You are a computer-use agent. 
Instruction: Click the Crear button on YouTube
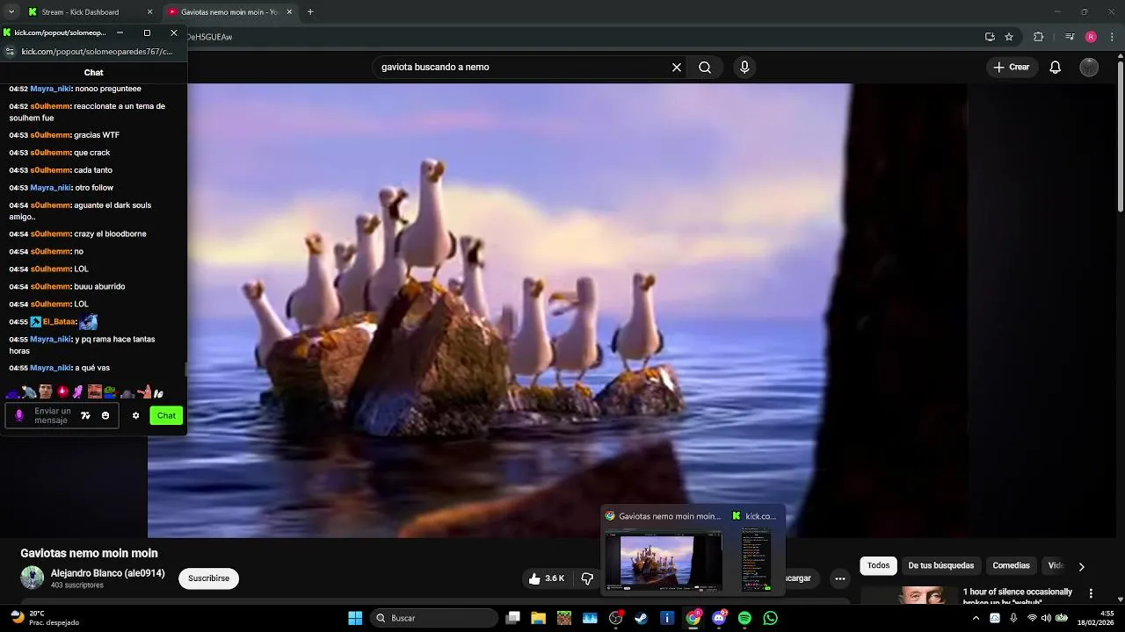(1011, 67)
